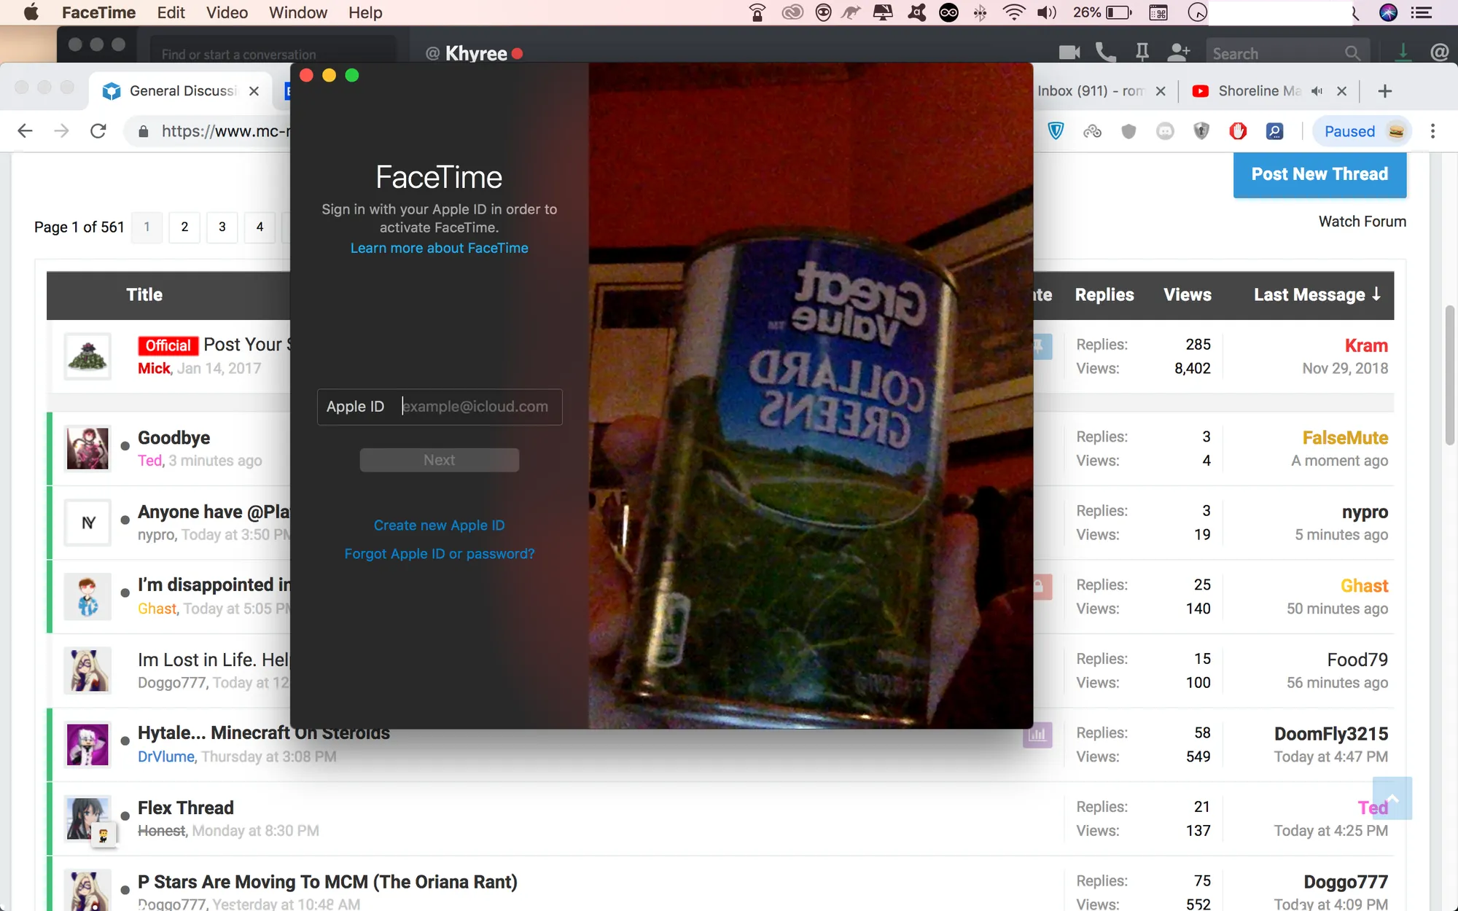The width and height of the screenshot is (1458, 911).
Task: Click the browser page vertical scrollbar
Action: click(x=1449, y=375)
